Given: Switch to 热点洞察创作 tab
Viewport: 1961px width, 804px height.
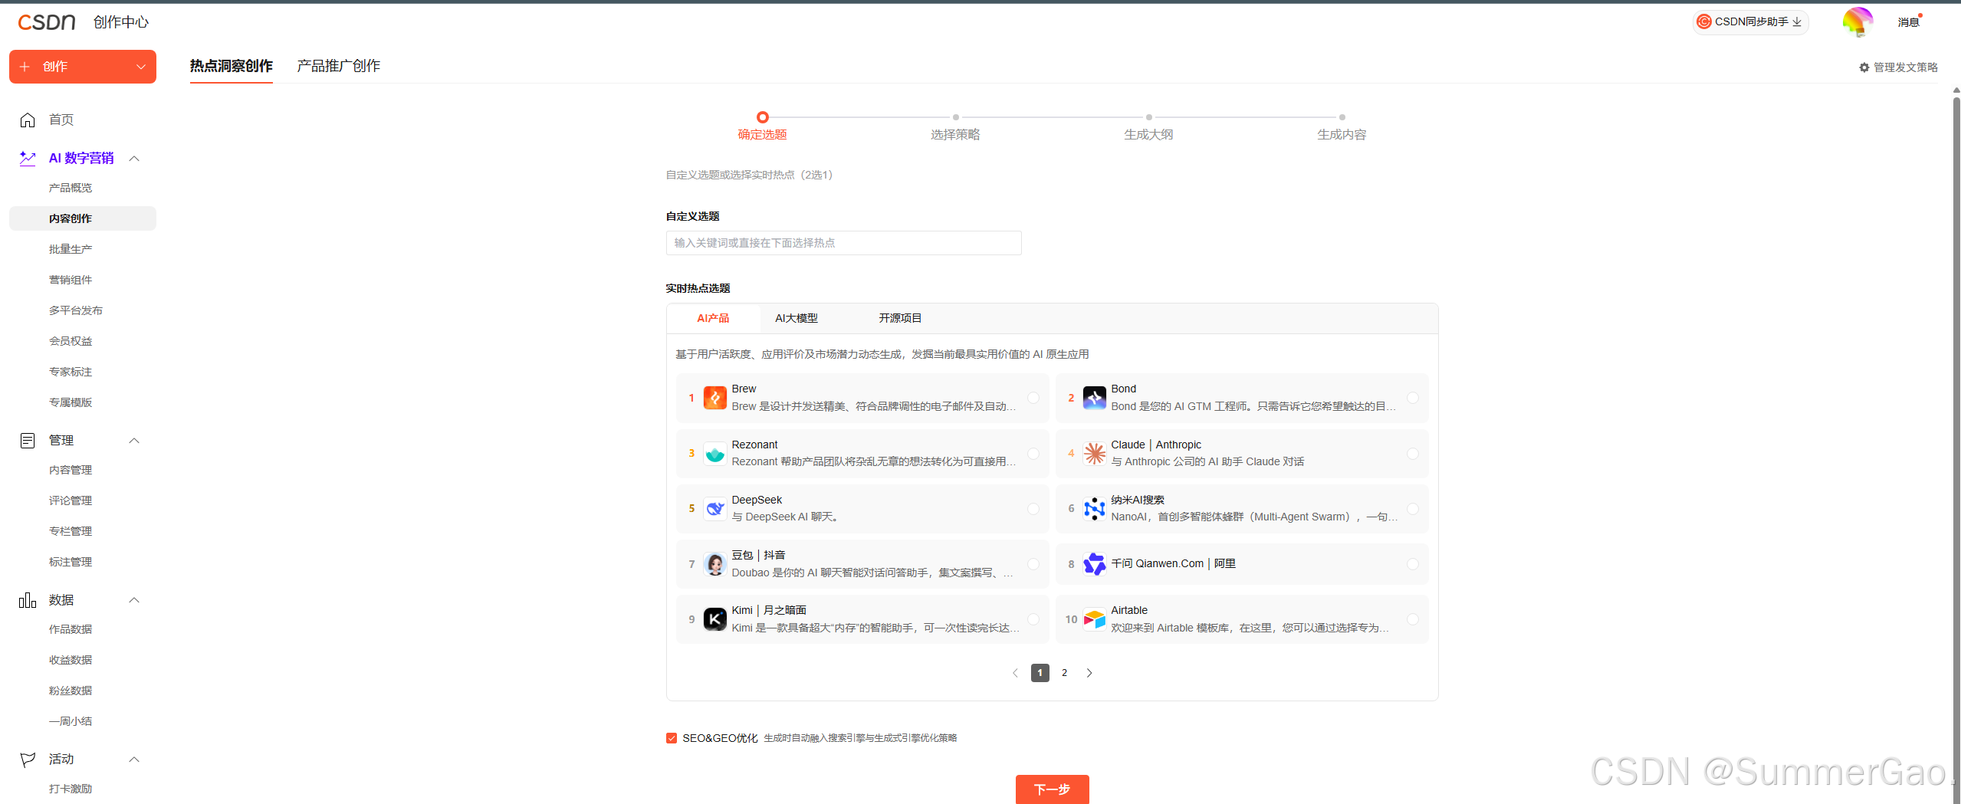Looking at the screenshot, I should click(232, 66).
